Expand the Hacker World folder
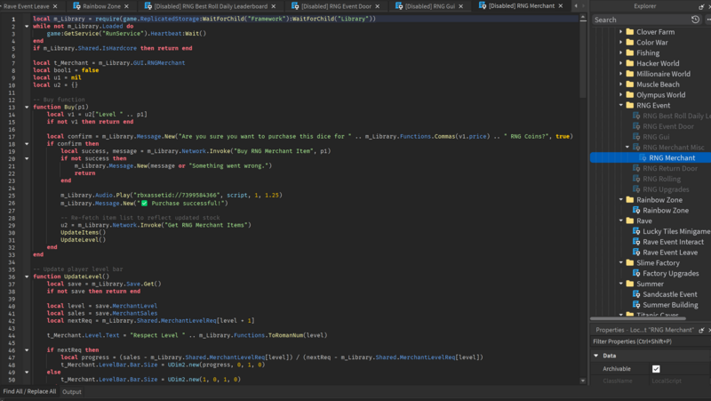Screen dimensions: 711x401 pyautogui.click(x=620, y=64)
